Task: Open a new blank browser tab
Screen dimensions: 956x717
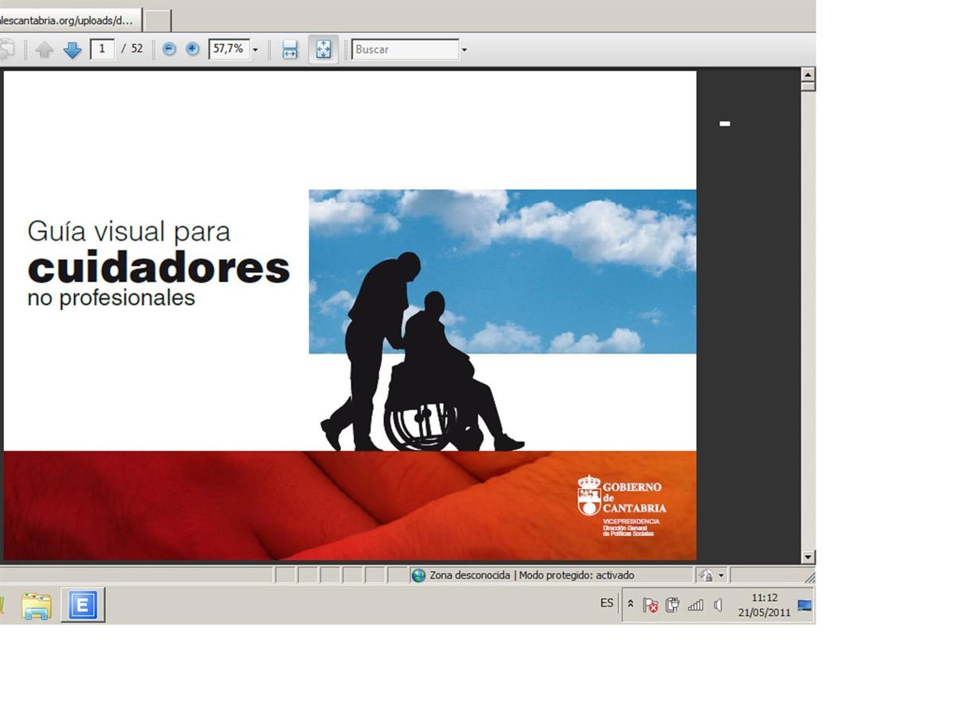Action: pyautogui.click(x=158, y=20)
